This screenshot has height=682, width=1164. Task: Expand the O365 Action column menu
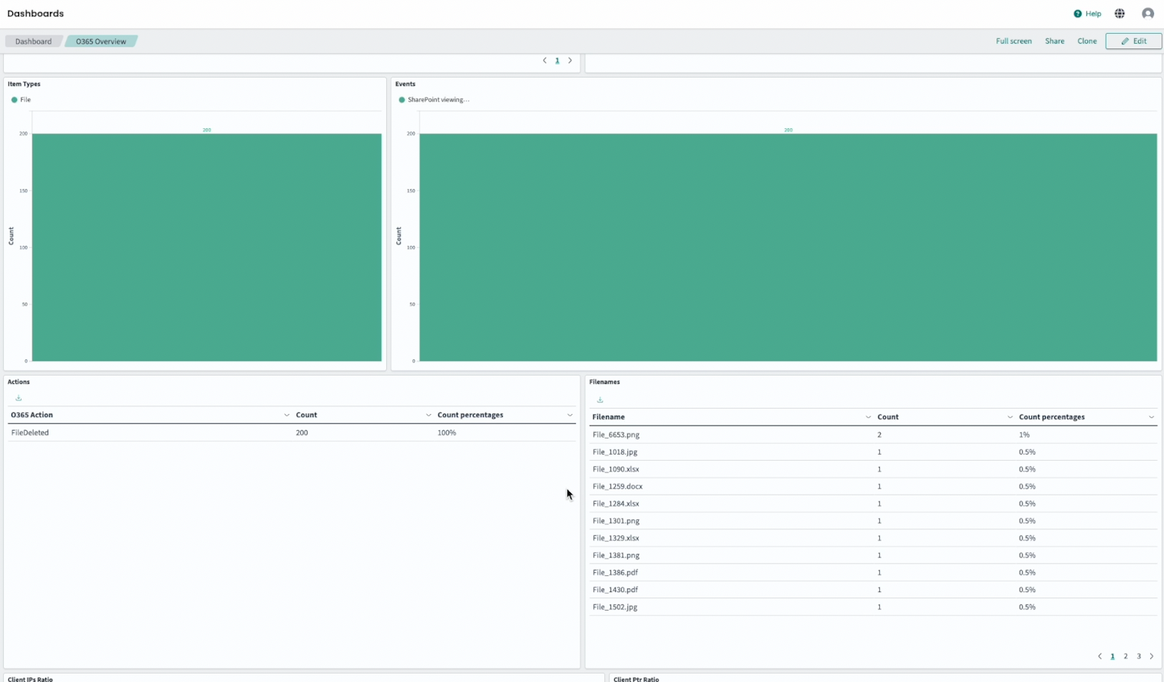click(286, 415)
